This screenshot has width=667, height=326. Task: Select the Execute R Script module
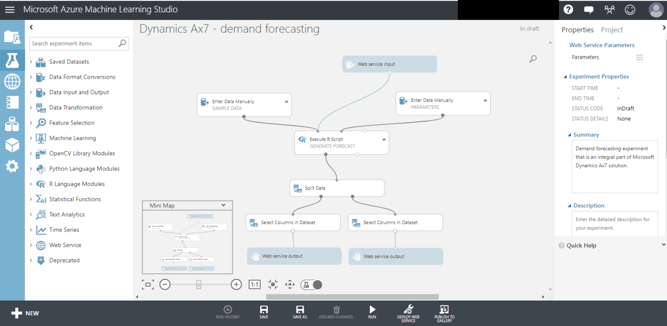pyautogui.click(x=341, y=142)
